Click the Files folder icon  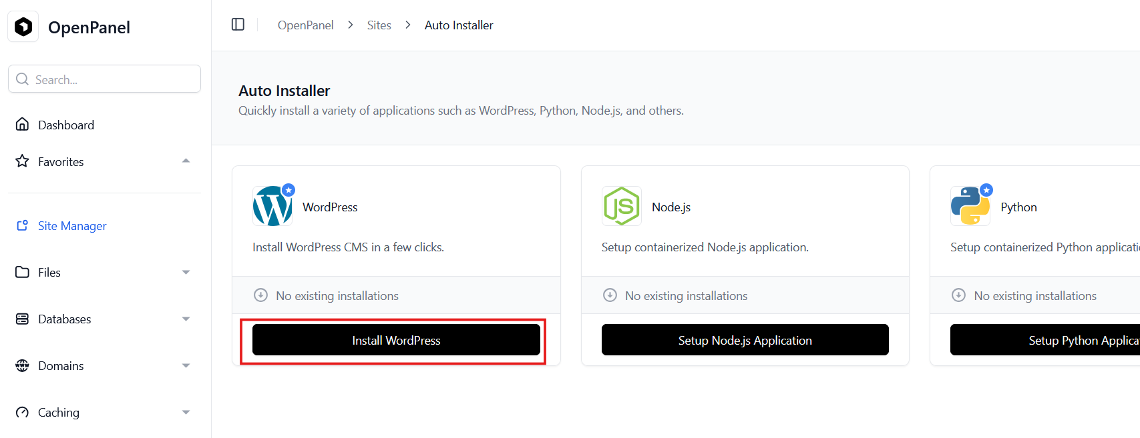[22, 272]
